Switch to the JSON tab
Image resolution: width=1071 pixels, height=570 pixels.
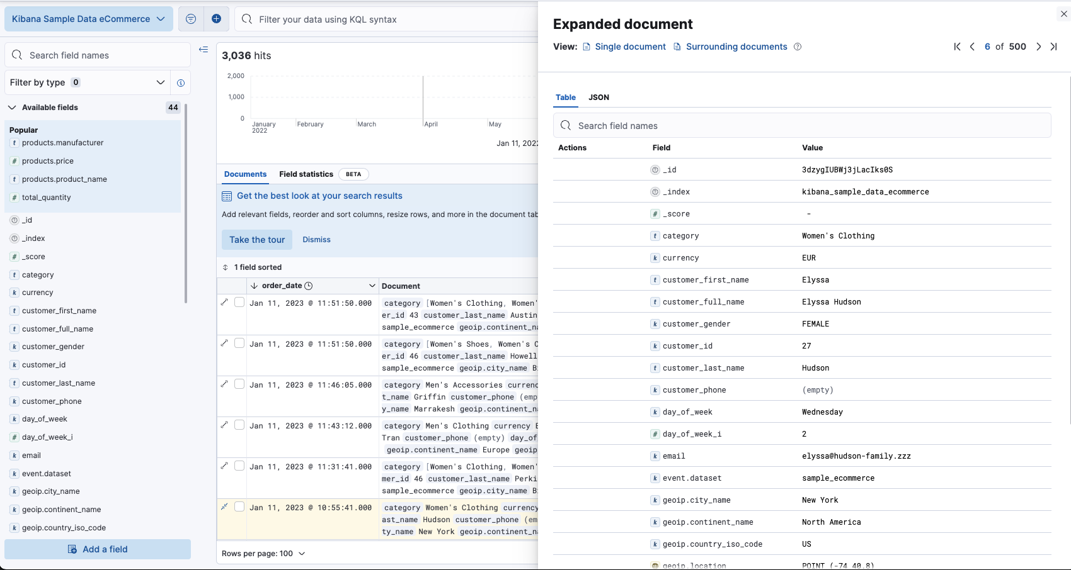point(598,98)
